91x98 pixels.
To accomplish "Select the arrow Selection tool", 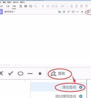I will [x=43, y=6].
